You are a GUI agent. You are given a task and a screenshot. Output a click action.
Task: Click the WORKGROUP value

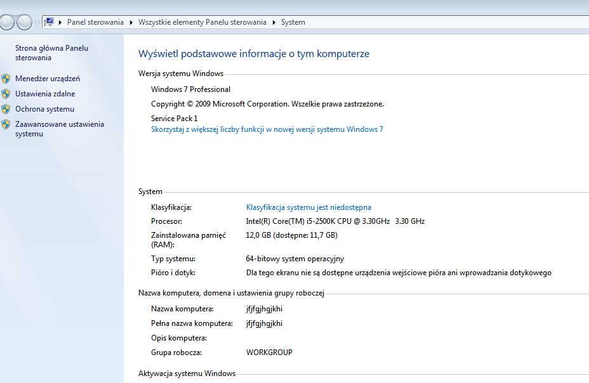[x=269, y=353]
